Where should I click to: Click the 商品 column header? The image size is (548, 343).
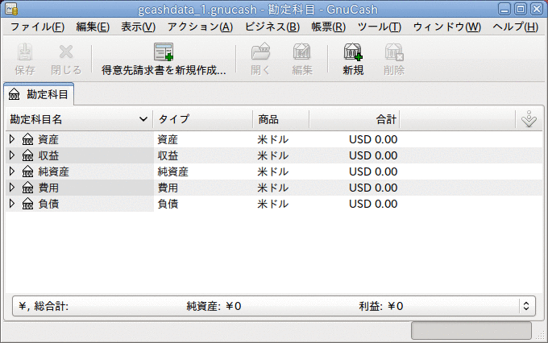(x=281, y=119)
